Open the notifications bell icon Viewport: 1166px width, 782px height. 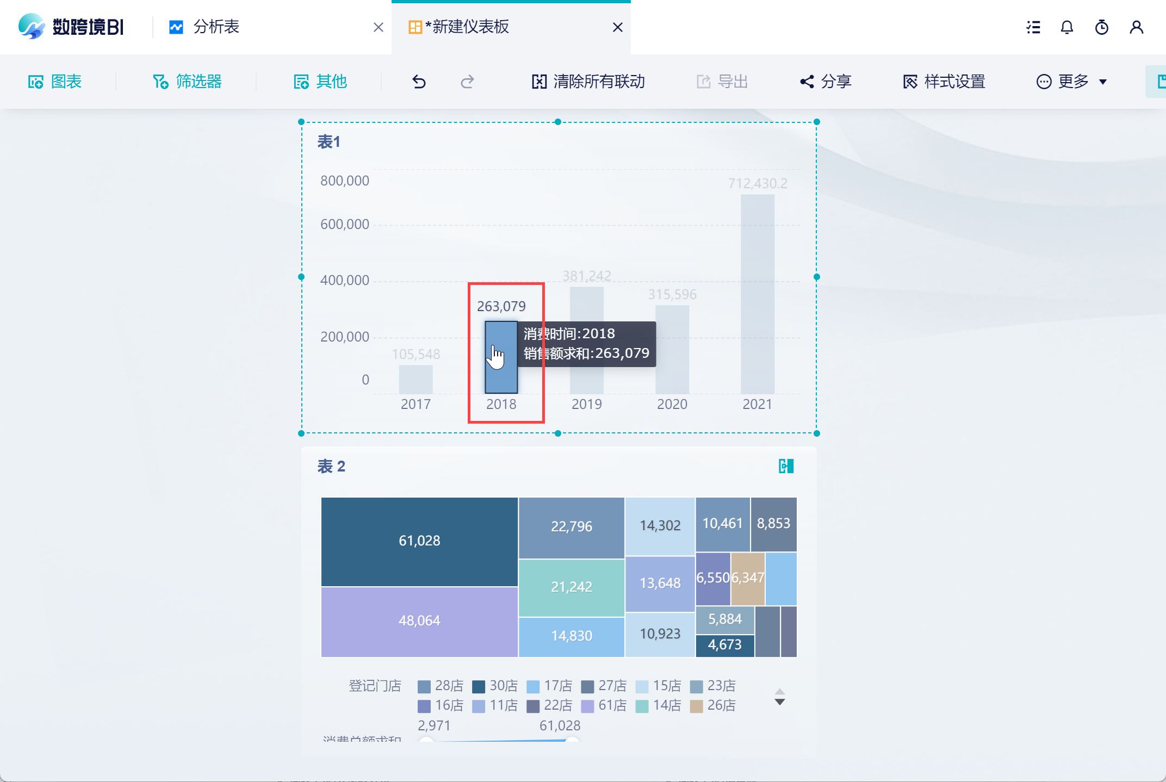(1066, 27)
